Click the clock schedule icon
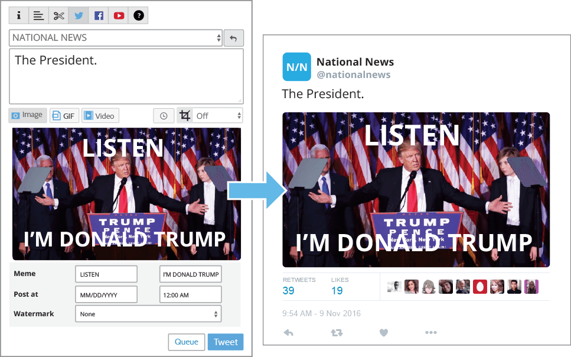The width and height of the screenshot is (571, 357). click(164, 116)
